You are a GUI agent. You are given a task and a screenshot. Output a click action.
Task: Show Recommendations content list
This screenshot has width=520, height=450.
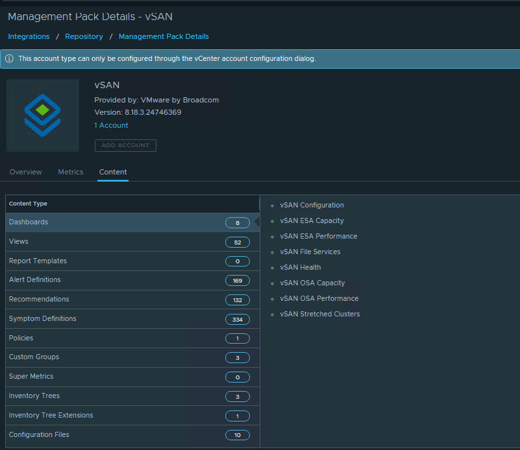[x=39, y=300]
